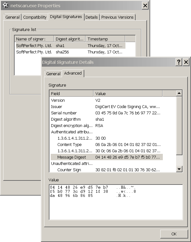Click the scroll down arrow in Signature list
The height and width of the screenshot is (242, 191).
pos(179,169)
